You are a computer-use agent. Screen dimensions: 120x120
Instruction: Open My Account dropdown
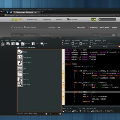[73, 19]
